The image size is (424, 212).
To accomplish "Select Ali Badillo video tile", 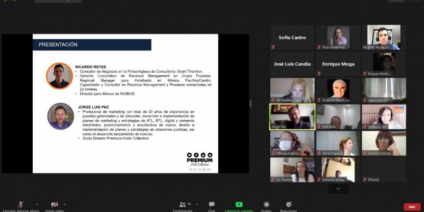I will click(x=292, y=90).
